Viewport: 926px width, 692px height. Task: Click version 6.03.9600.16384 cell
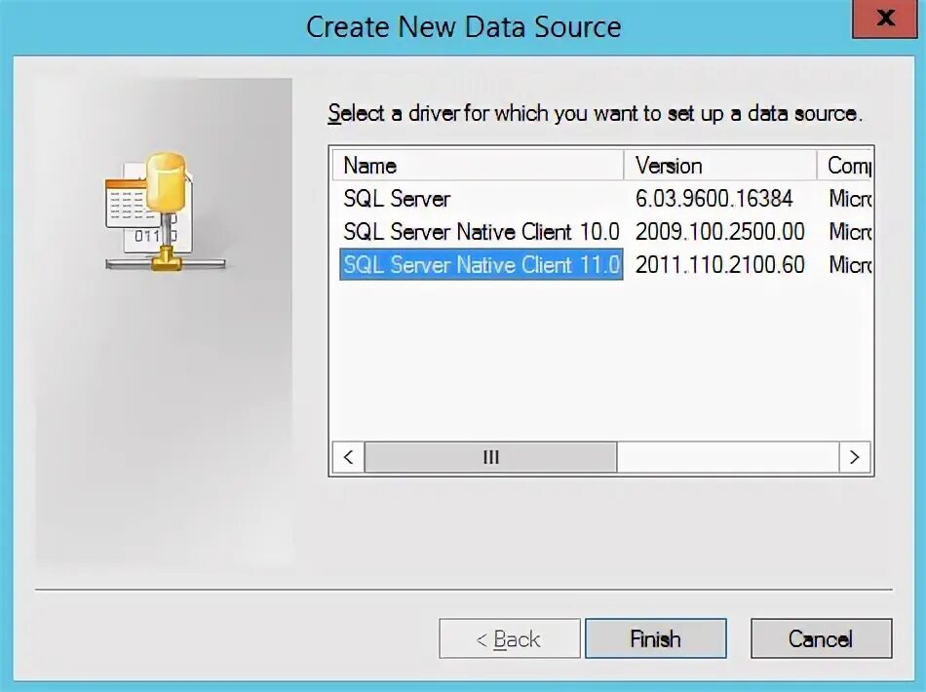click(x=714, y=199)
